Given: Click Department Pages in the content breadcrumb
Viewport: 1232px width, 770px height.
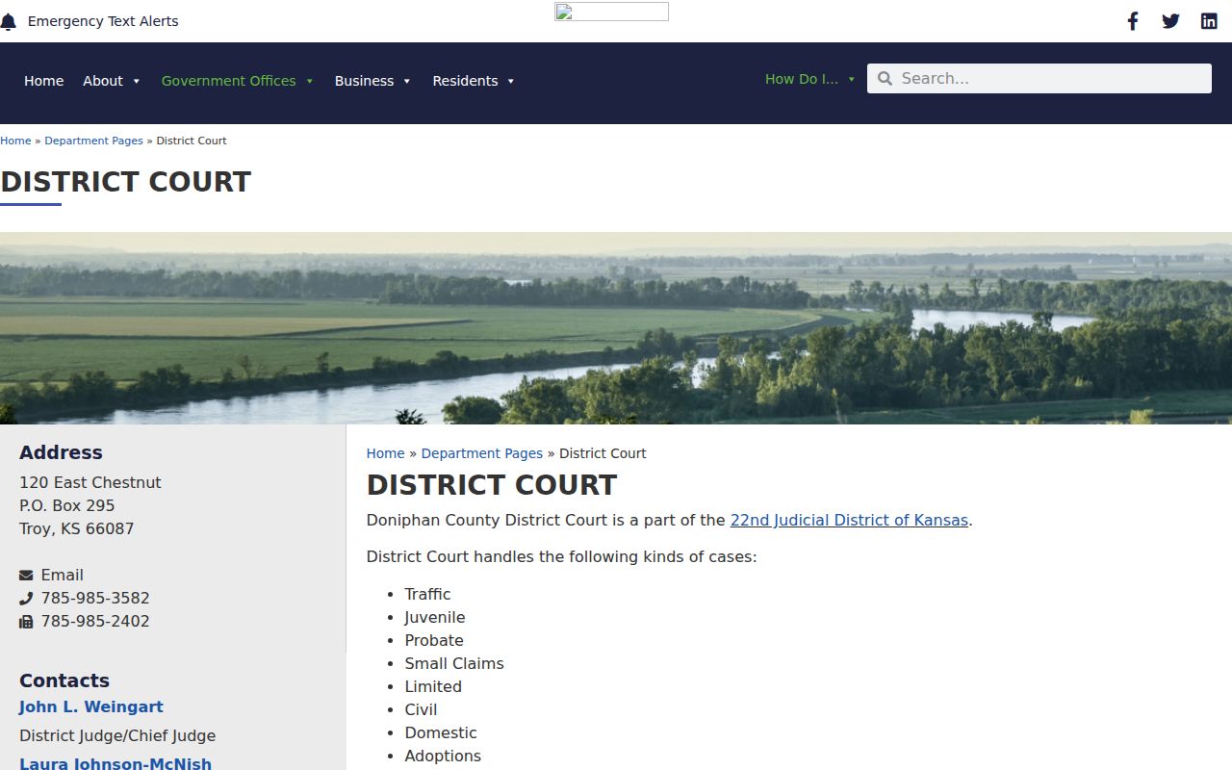Looking at the screenshot, I should pos(482,453).
